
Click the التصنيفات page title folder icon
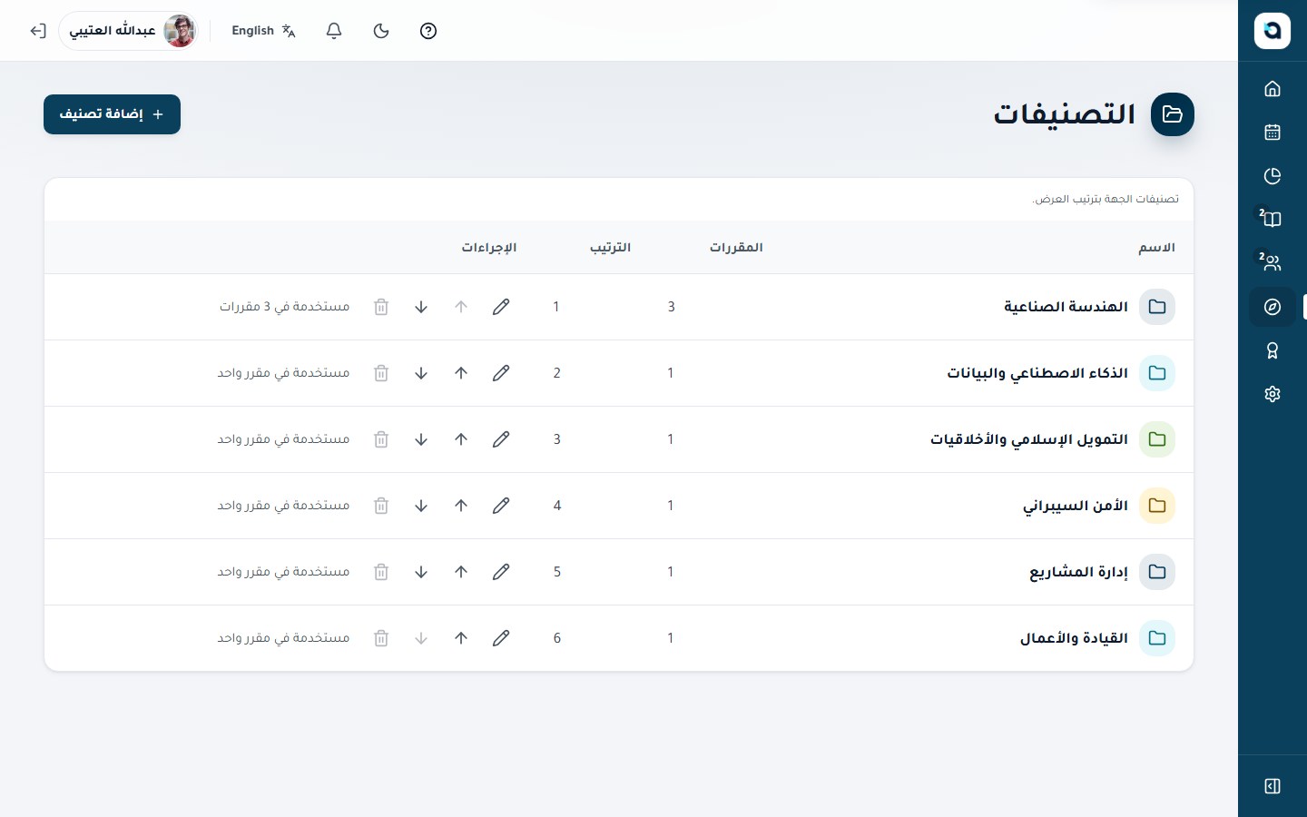click(1173, 114)
